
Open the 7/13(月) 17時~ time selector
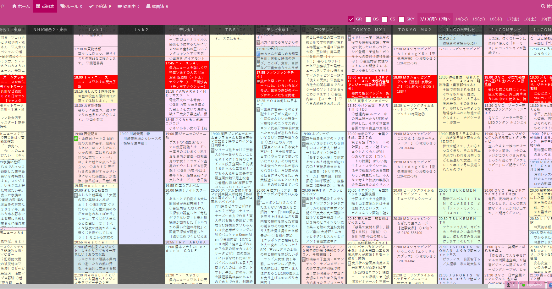click(x=435, y=19)
